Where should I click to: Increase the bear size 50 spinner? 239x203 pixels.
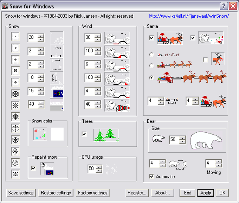(182, 138)
